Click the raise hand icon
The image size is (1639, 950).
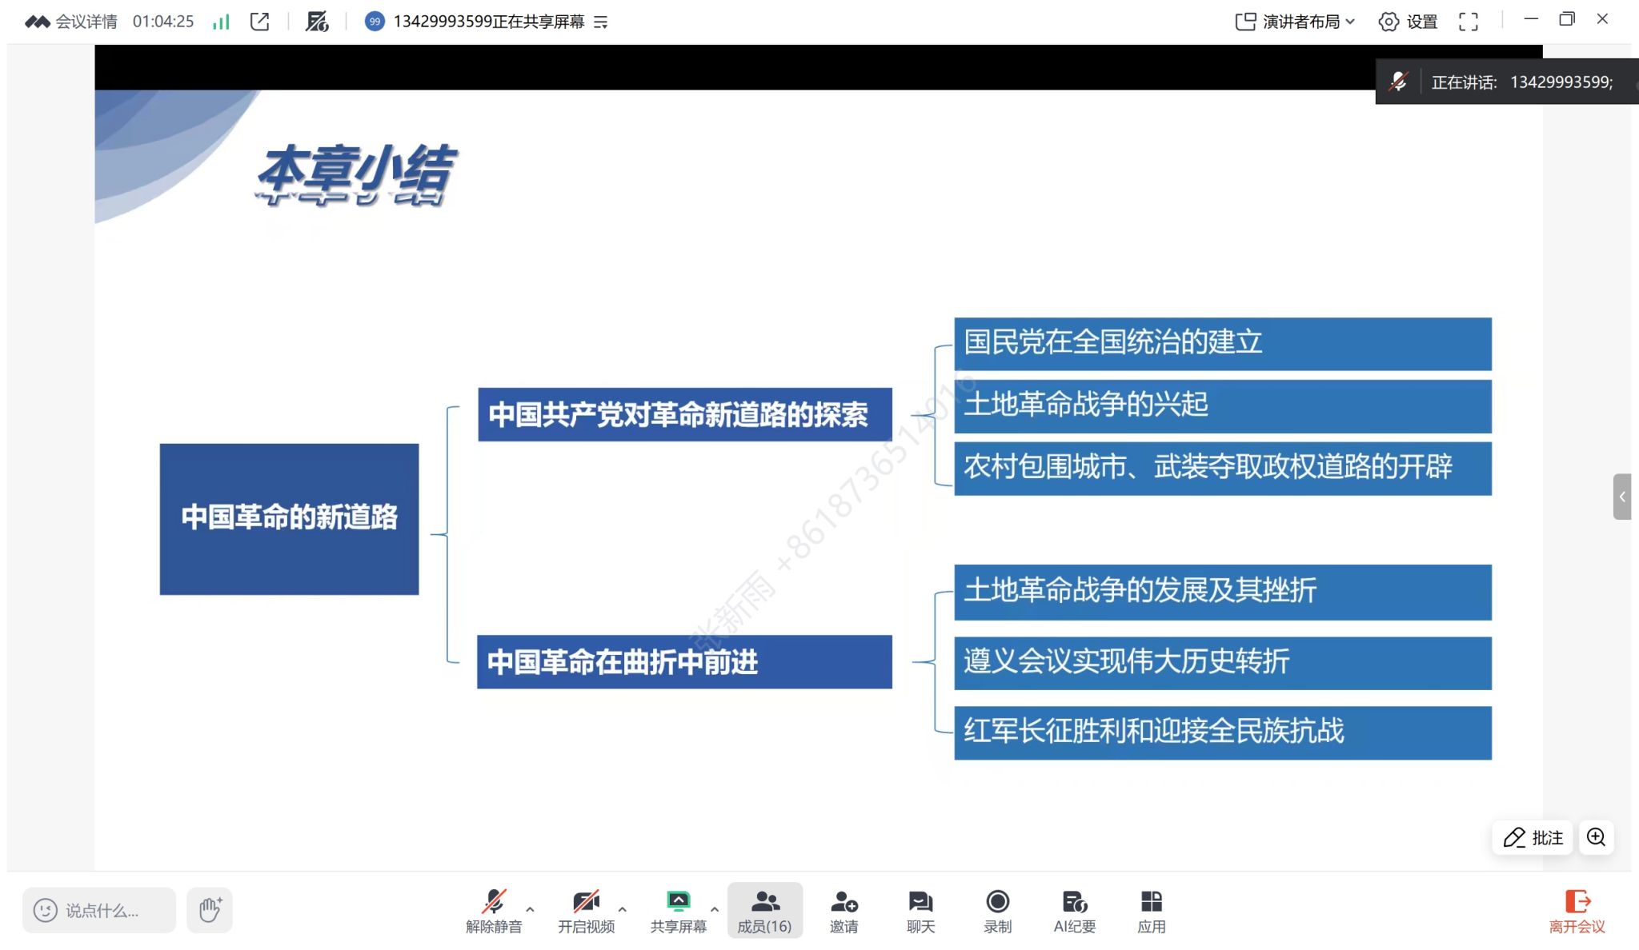[210, 910]
